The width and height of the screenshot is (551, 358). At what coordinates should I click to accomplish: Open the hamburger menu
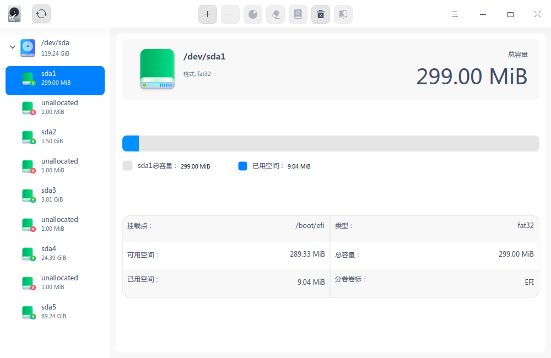tap(455, 14)
